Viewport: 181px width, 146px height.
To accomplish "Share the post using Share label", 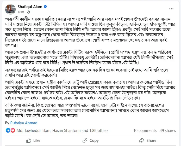I will click(x=151, y=141).
